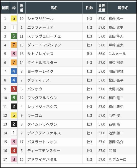Image resolution: width=137 pixels, height=168 pixels.
Task: Click the blue frame 4 badge for ヨーホーレイク
Action: coord(14,71)
